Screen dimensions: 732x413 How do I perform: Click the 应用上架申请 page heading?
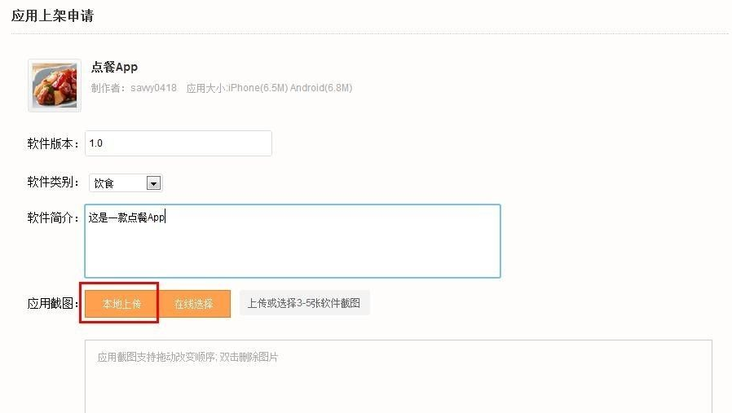pos(52,15)
